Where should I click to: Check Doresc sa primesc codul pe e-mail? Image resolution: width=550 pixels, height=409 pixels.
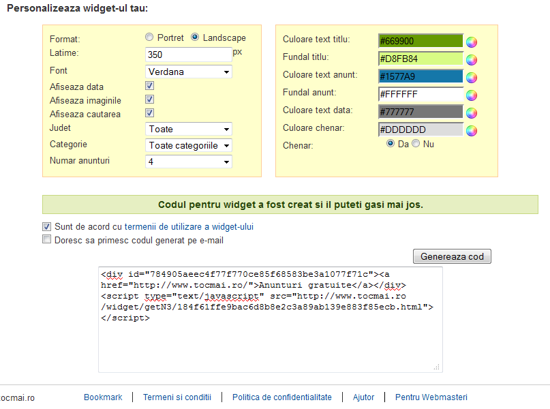click(46, 239)
